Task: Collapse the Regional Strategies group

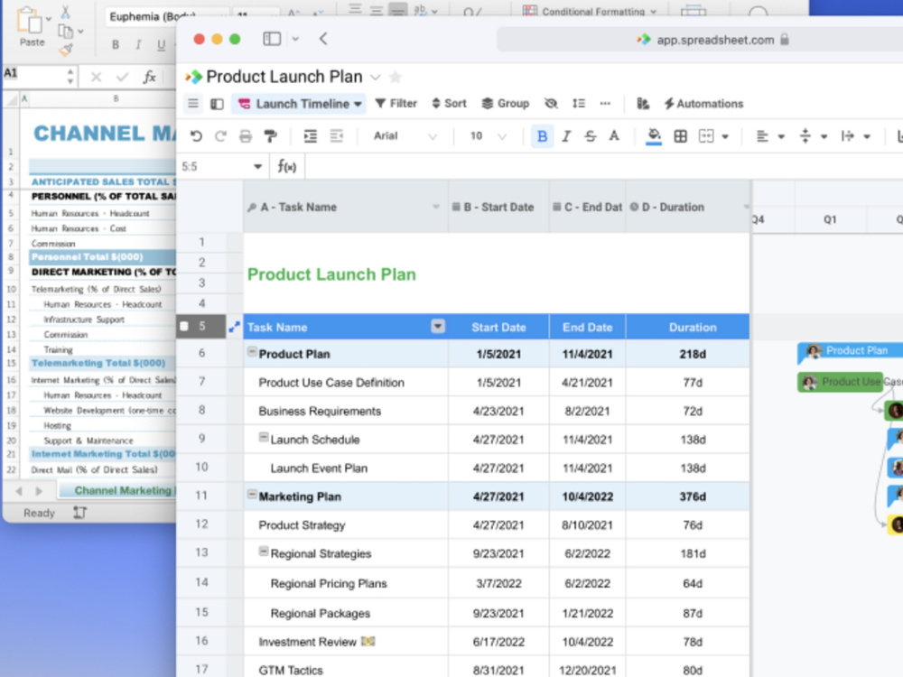Action: pyautogui.click(x=263, y=551)
